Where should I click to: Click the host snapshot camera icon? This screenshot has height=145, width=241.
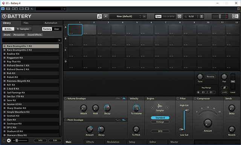pos(27,9)
